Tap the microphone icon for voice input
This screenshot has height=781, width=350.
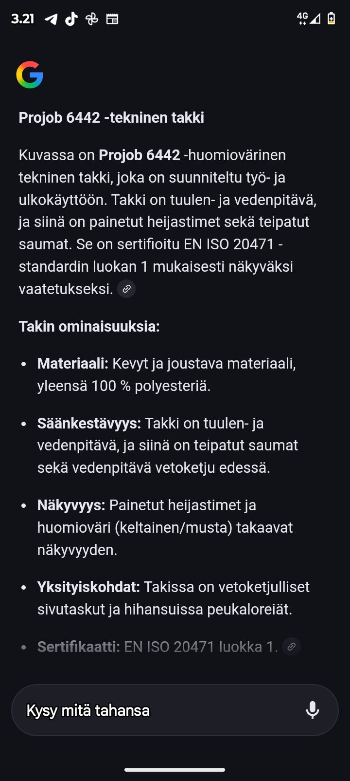[x=313, y=710]
